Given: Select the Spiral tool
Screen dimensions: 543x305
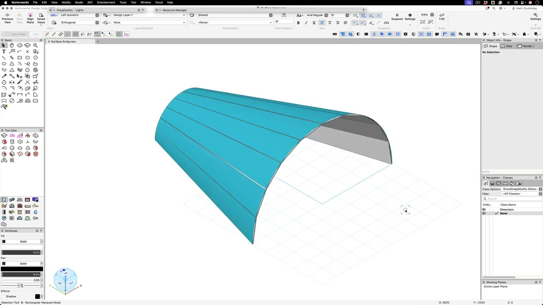Looking at the screenshot, I should pyautogui.click(x=35, y=70).
